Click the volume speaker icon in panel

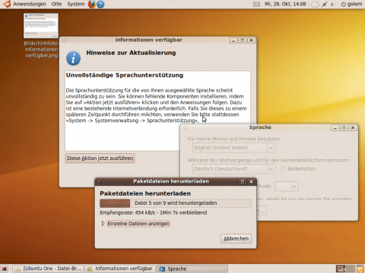pos(333,5)
